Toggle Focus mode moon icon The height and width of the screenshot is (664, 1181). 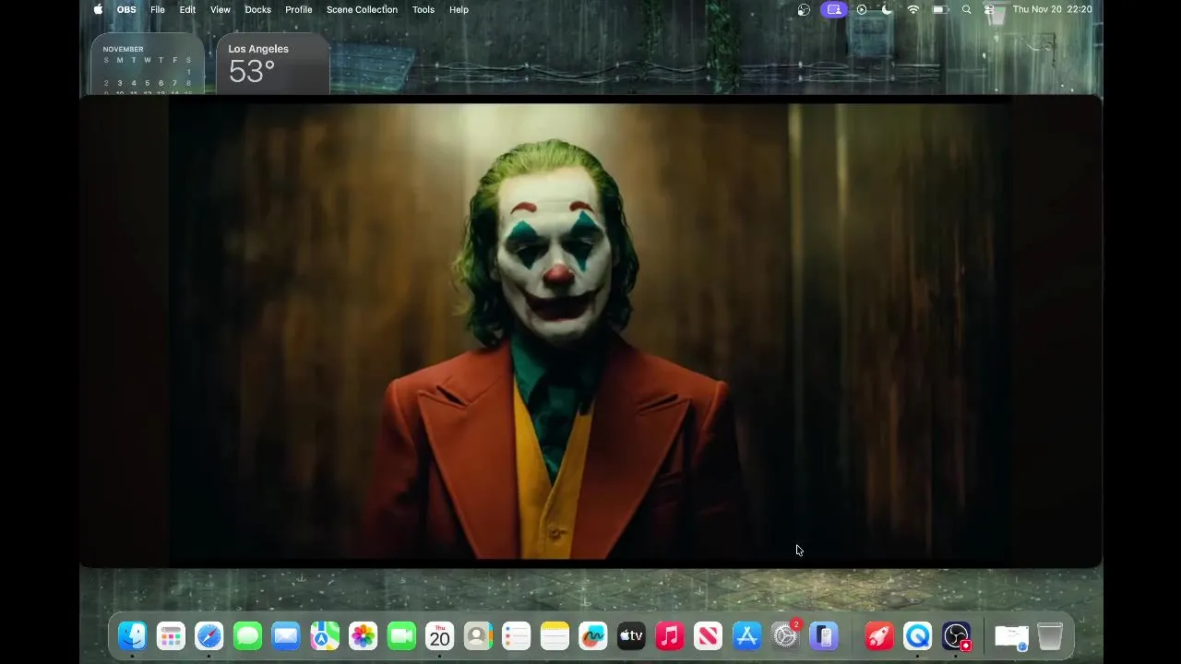click(887, 9)
